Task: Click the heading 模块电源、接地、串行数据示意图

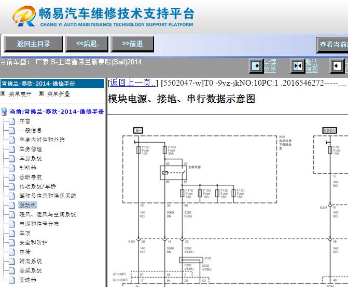Action: click(182, 99)
